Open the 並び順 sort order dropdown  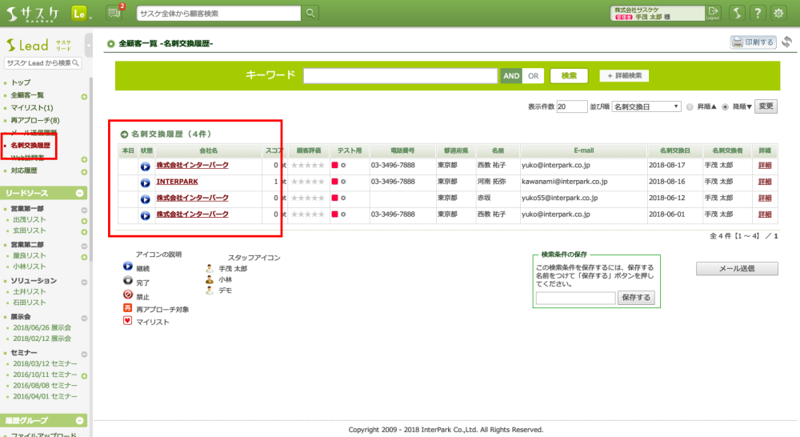(646, 106)
